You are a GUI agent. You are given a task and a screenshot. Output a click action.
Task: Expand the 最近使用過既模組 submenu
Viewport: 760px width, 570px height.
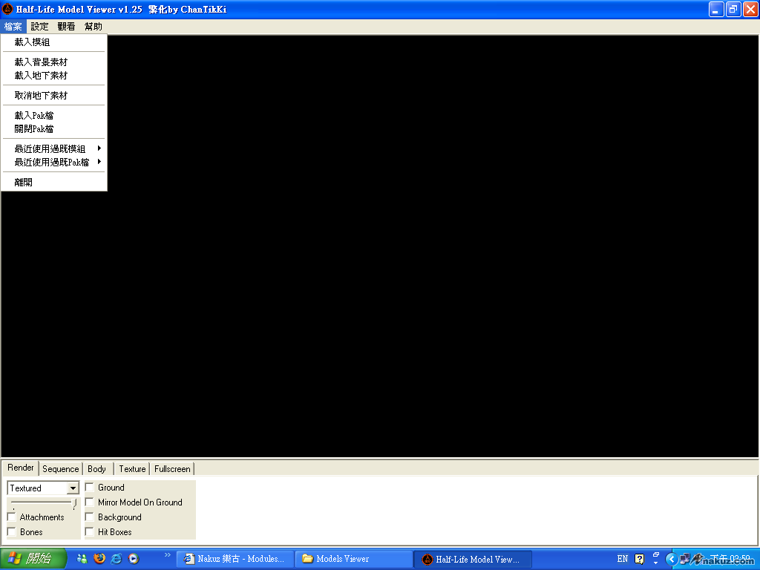pyautogui.click(x=53, y=148)
